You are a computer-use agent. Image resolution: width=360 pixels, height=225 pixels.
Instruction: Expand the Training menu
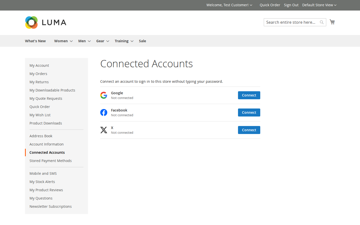point(124,41)
